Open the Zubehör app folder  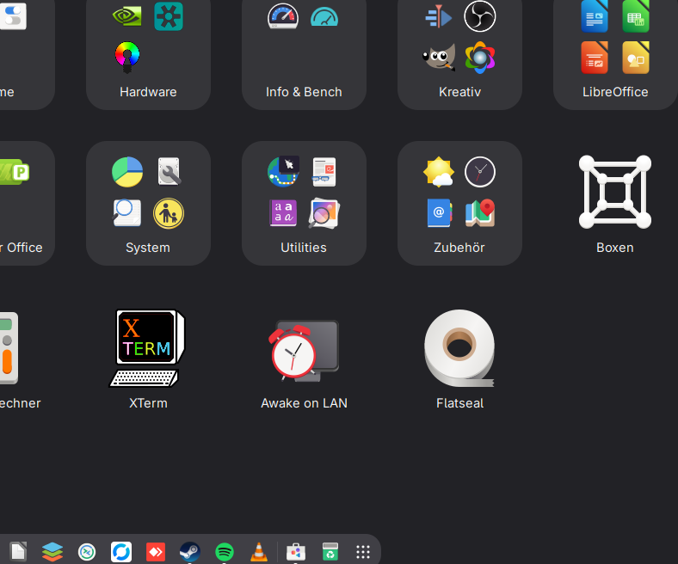pyautogui.click(x=459, y=203)
